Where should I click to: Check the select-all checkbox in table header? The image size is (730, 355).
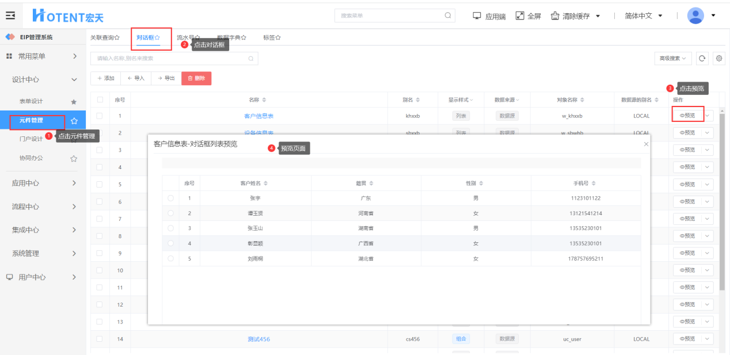tap(100, 100)
